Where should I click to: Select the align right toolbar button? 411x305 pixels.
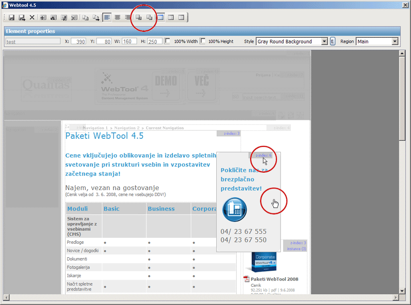click(x=128, y=17)
